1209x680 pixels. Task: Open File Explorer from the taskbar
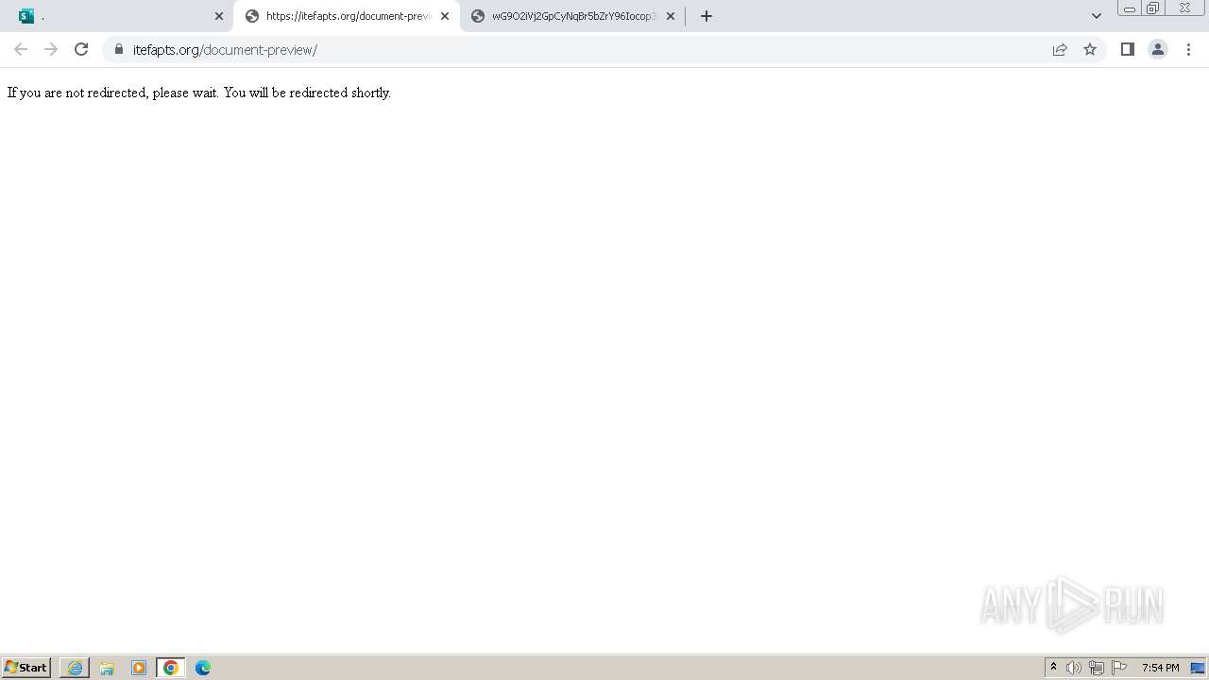(107, 668)
